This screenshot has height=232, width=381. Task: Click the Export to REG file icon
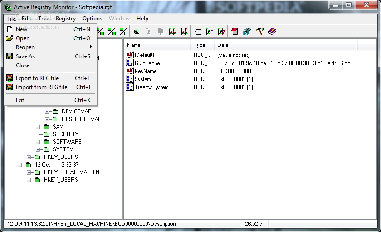click(x=10, y=78)
